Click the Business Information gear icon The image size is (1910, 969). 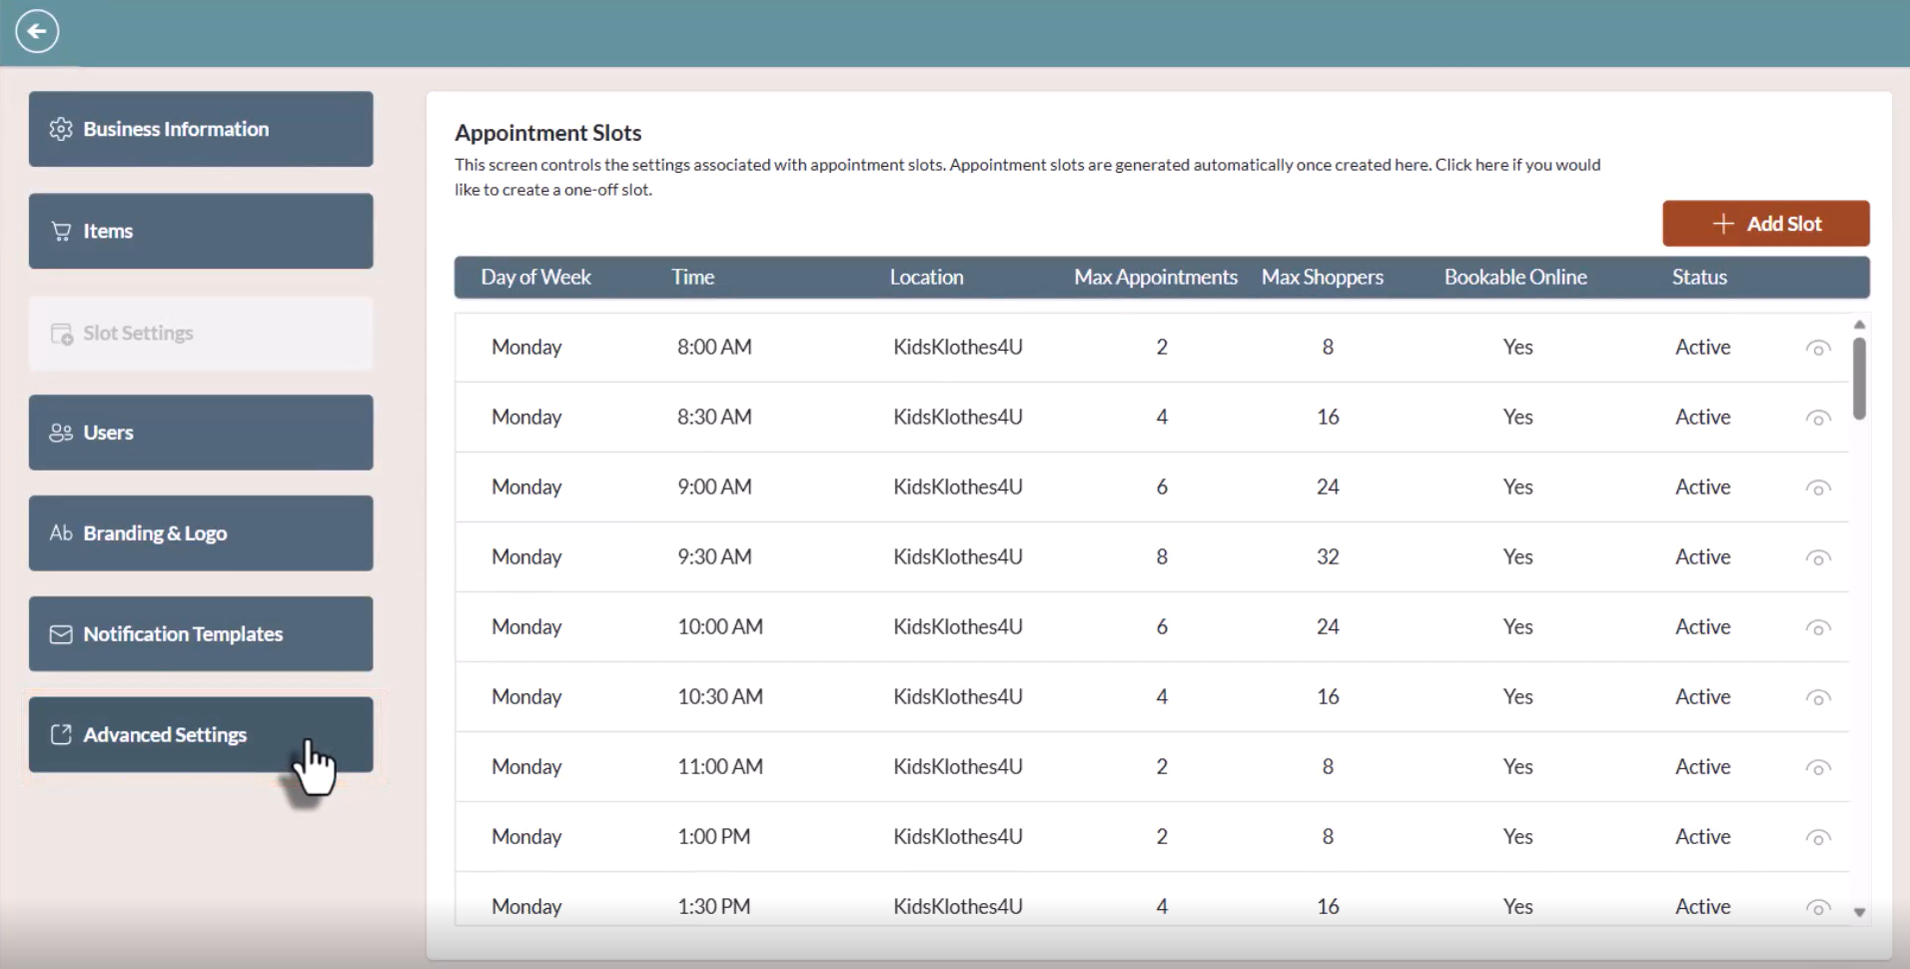[x=61, y=129]
